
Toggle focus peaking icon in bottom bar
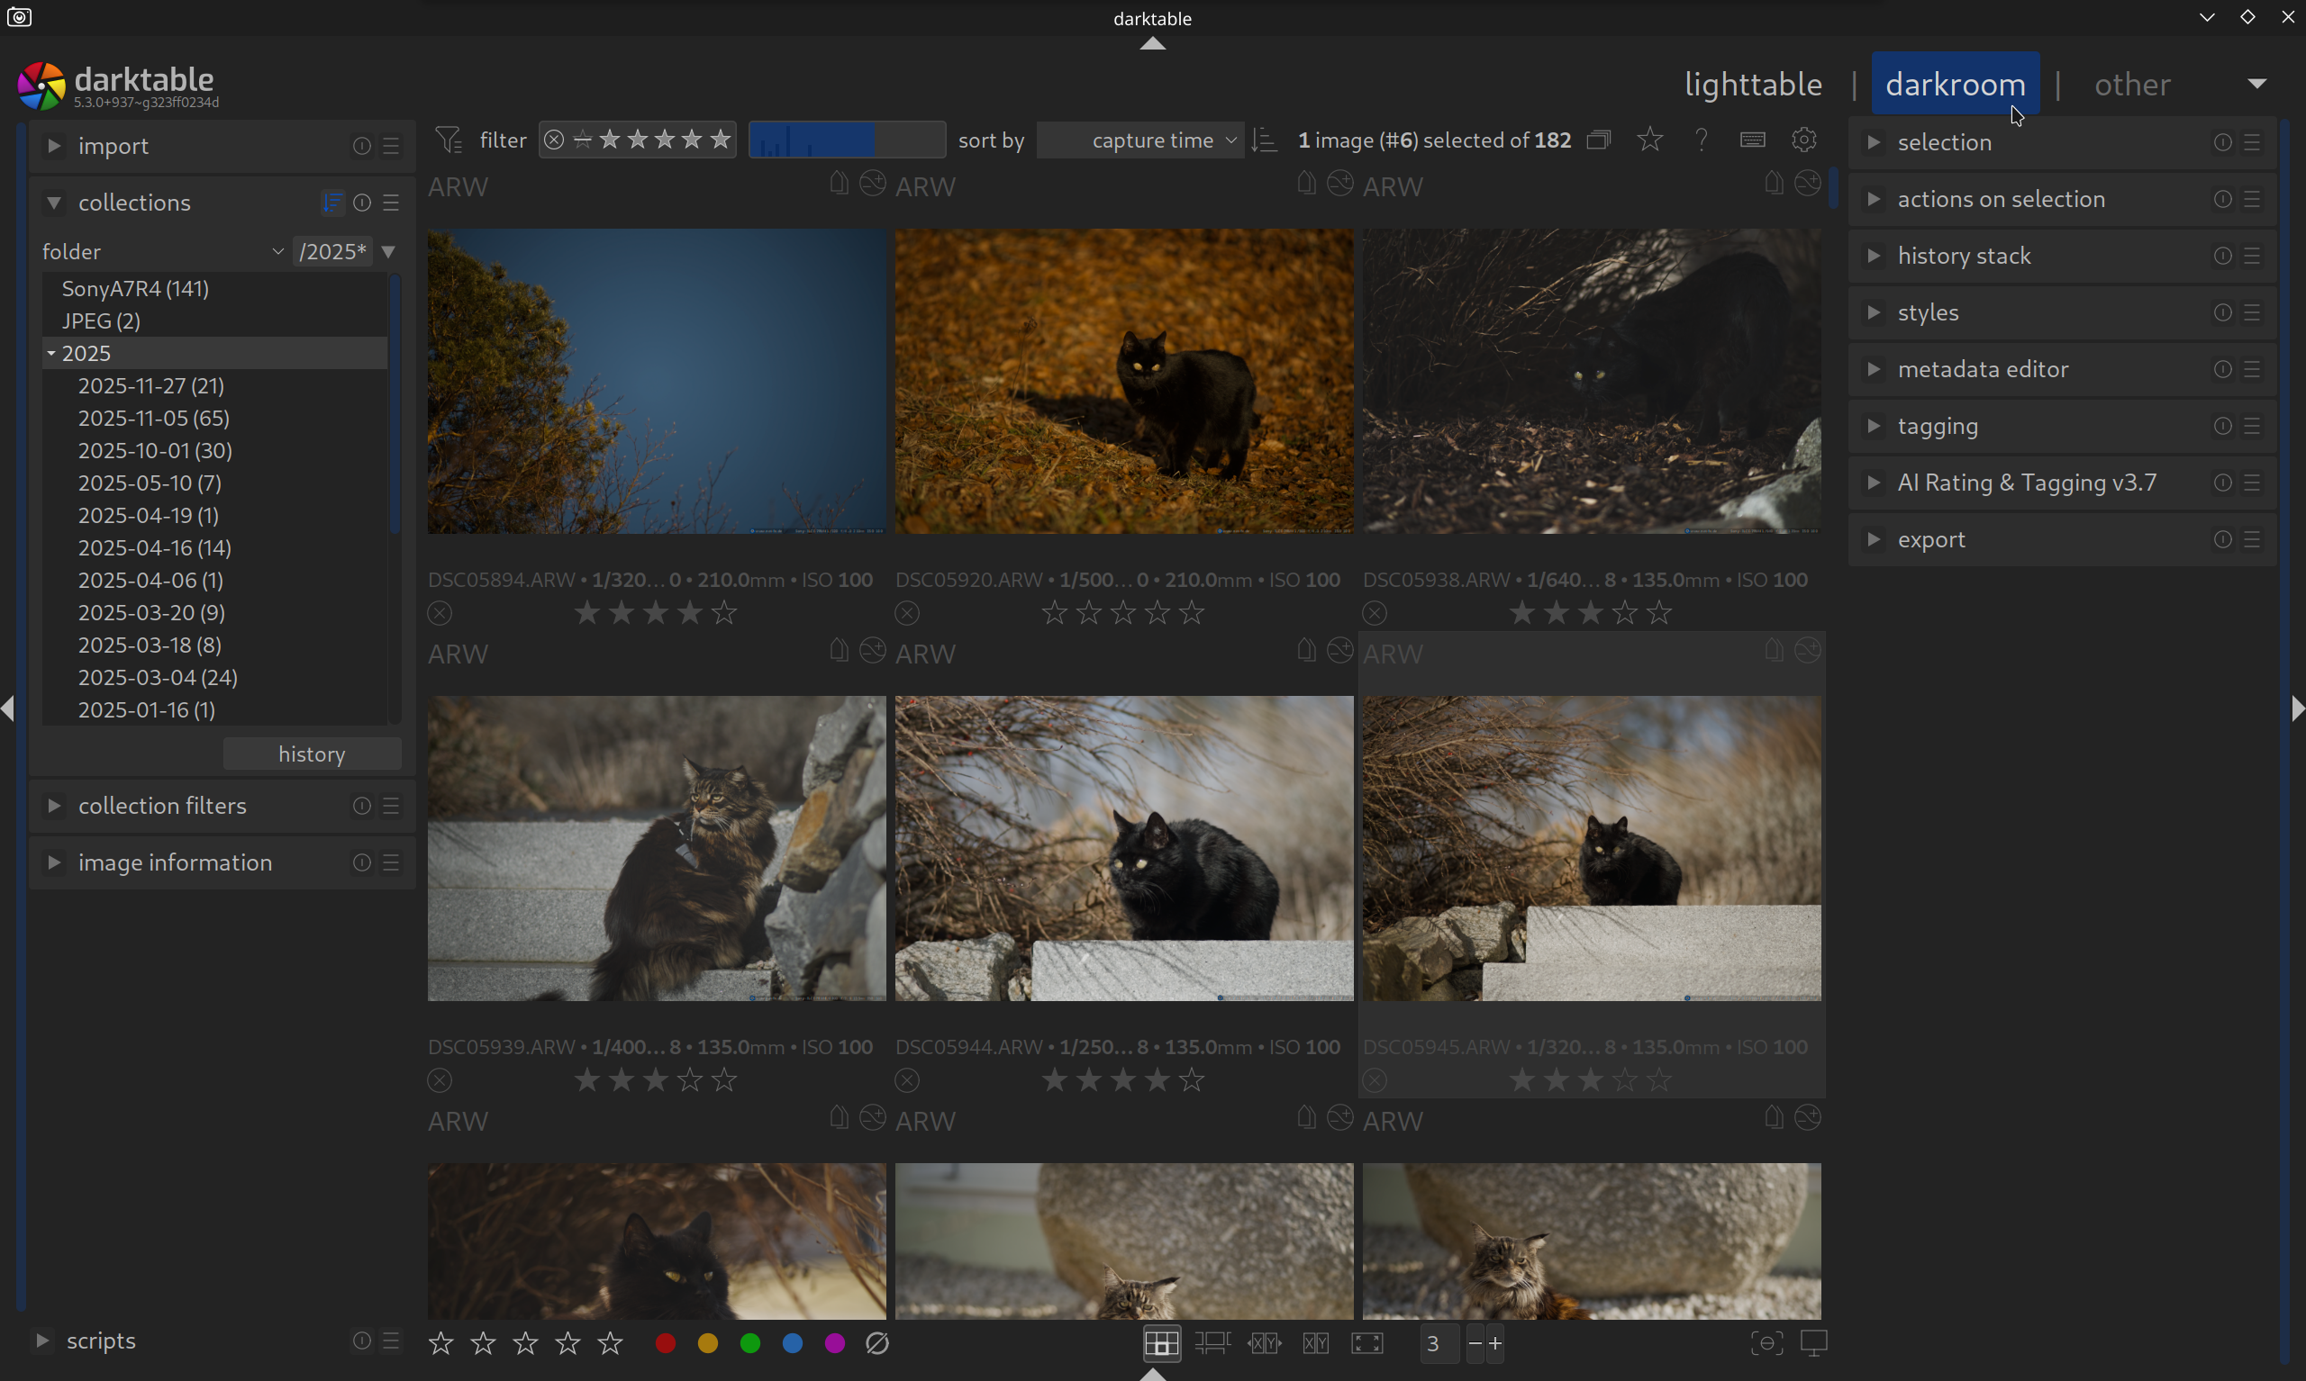coord(1766,1343)
